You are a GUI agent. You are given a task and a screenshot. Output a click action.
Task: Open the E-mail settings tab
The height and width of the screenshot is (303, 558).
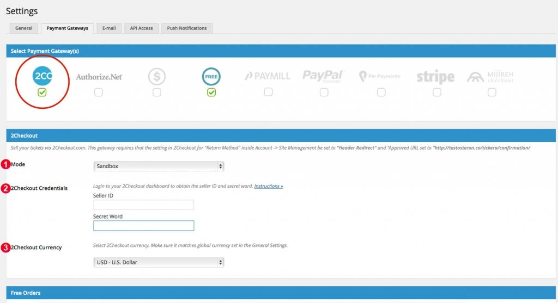[109, 28]
